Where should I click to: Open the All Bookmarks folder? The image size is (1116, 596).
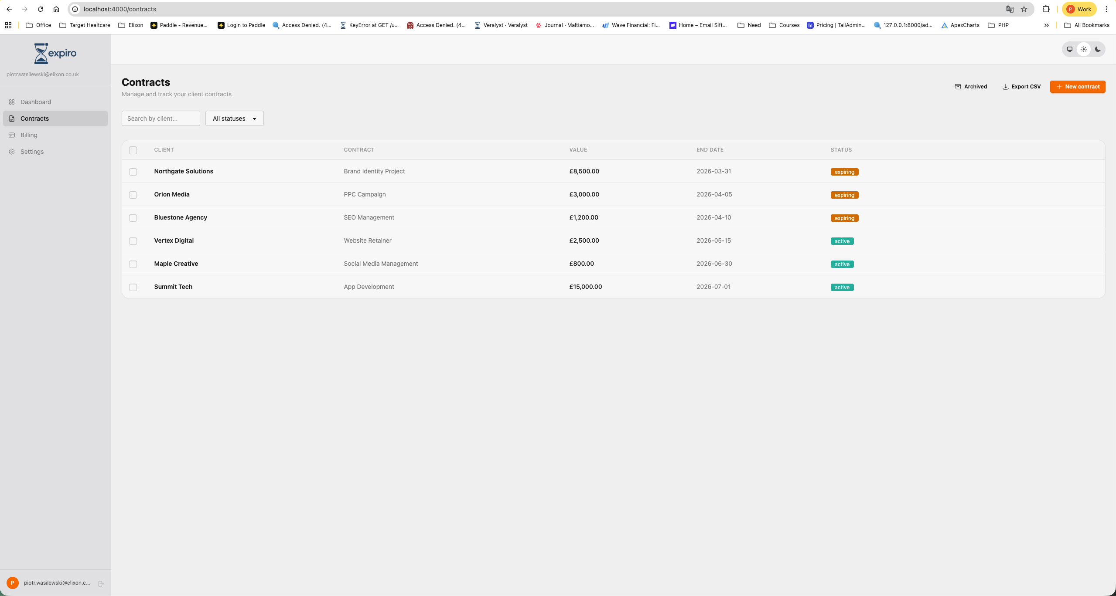coord(1087,25)
